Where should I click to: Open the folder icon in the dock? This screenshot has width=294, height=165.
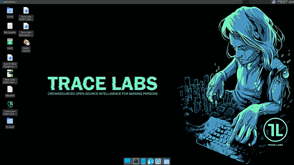(x=166, y=161)
